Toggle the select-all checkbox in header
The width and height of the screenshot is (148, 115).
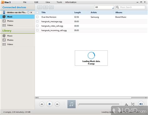[37, 12]
